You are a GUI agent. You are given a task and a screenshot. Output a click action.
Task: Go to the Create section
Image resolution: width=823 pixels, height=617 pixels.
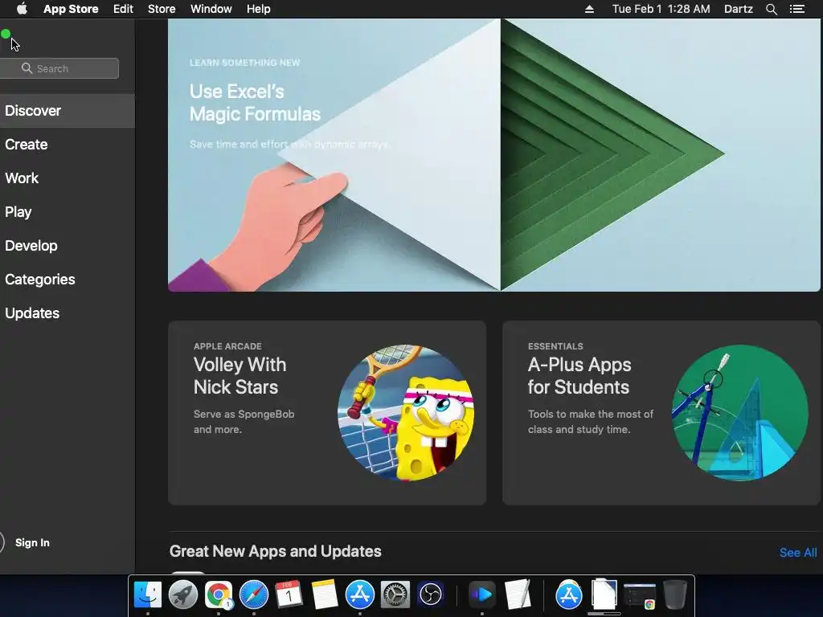[x=68, y=145]
